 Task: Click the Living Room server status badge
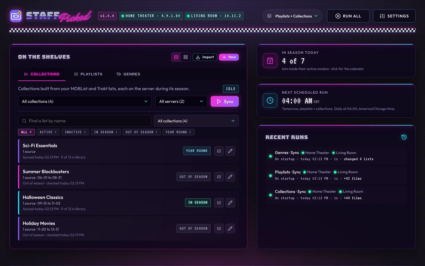pyautogui.click(x=214, y=16)
